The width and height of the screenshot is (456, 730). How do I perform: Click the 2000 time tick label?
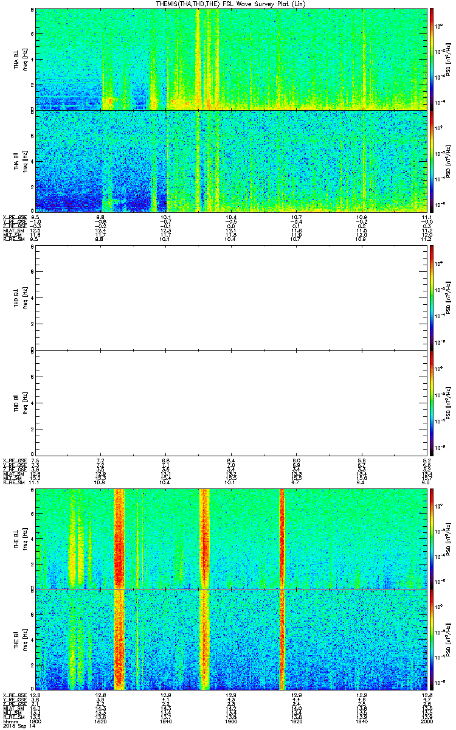[x=426, y=721]
